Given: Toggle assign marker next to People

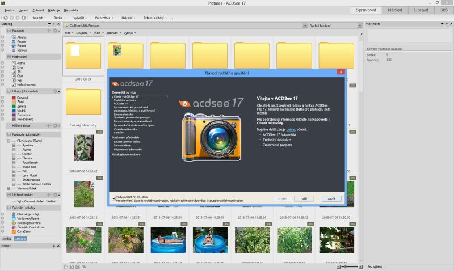Looking at the screenshot, I should 3,41.
